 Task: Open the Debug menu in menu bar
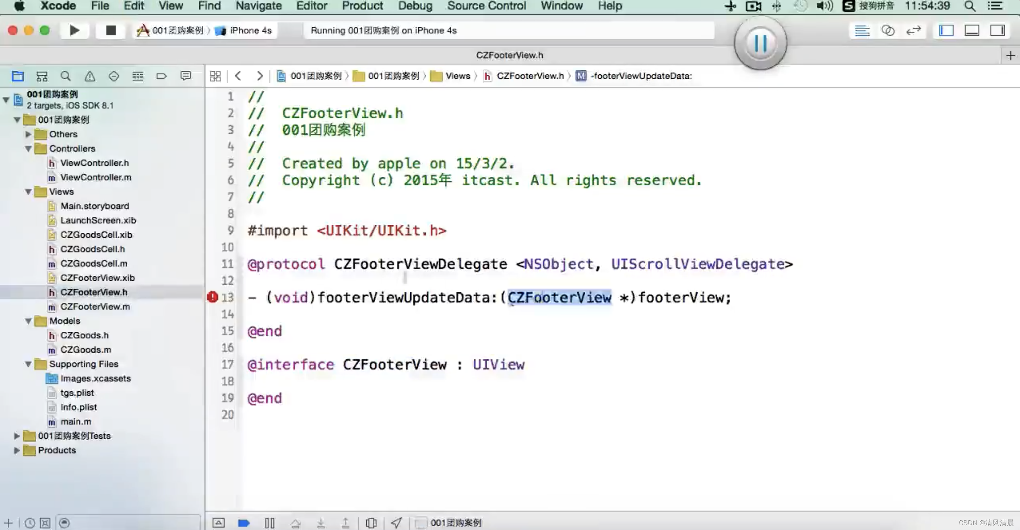click(415, 6)
